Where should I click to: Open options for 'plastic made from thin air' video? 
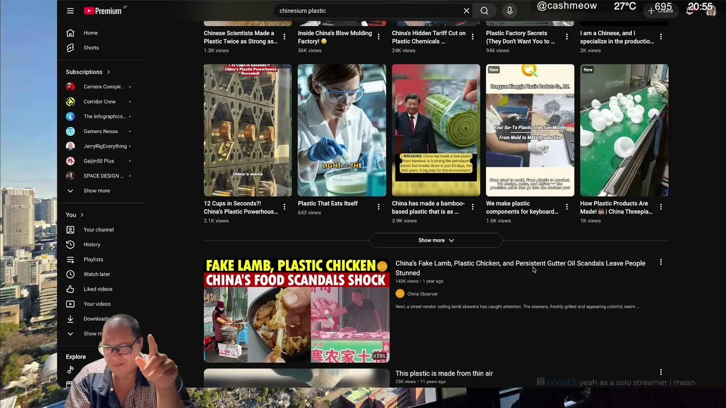661,372
